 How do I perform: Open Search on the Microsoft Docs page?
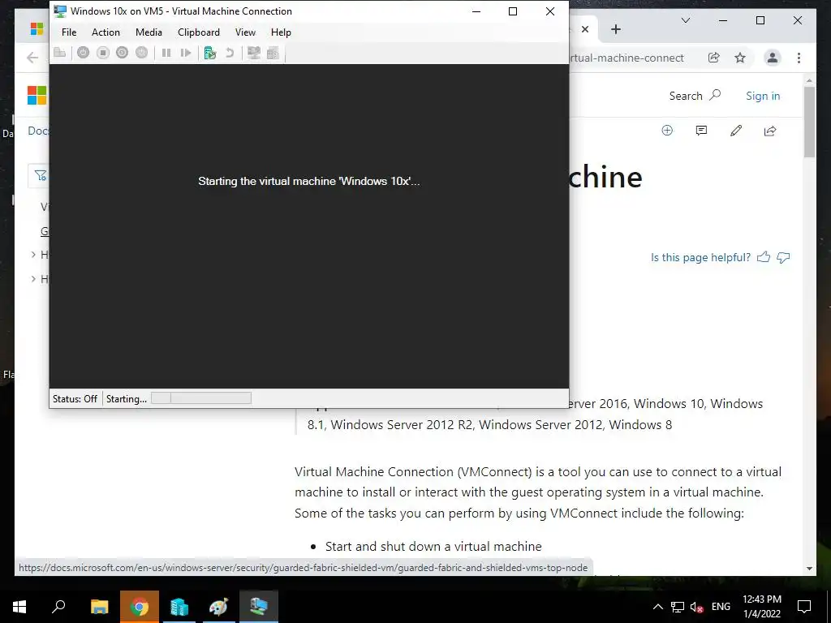pyautogui.click(x=695, y=96)
